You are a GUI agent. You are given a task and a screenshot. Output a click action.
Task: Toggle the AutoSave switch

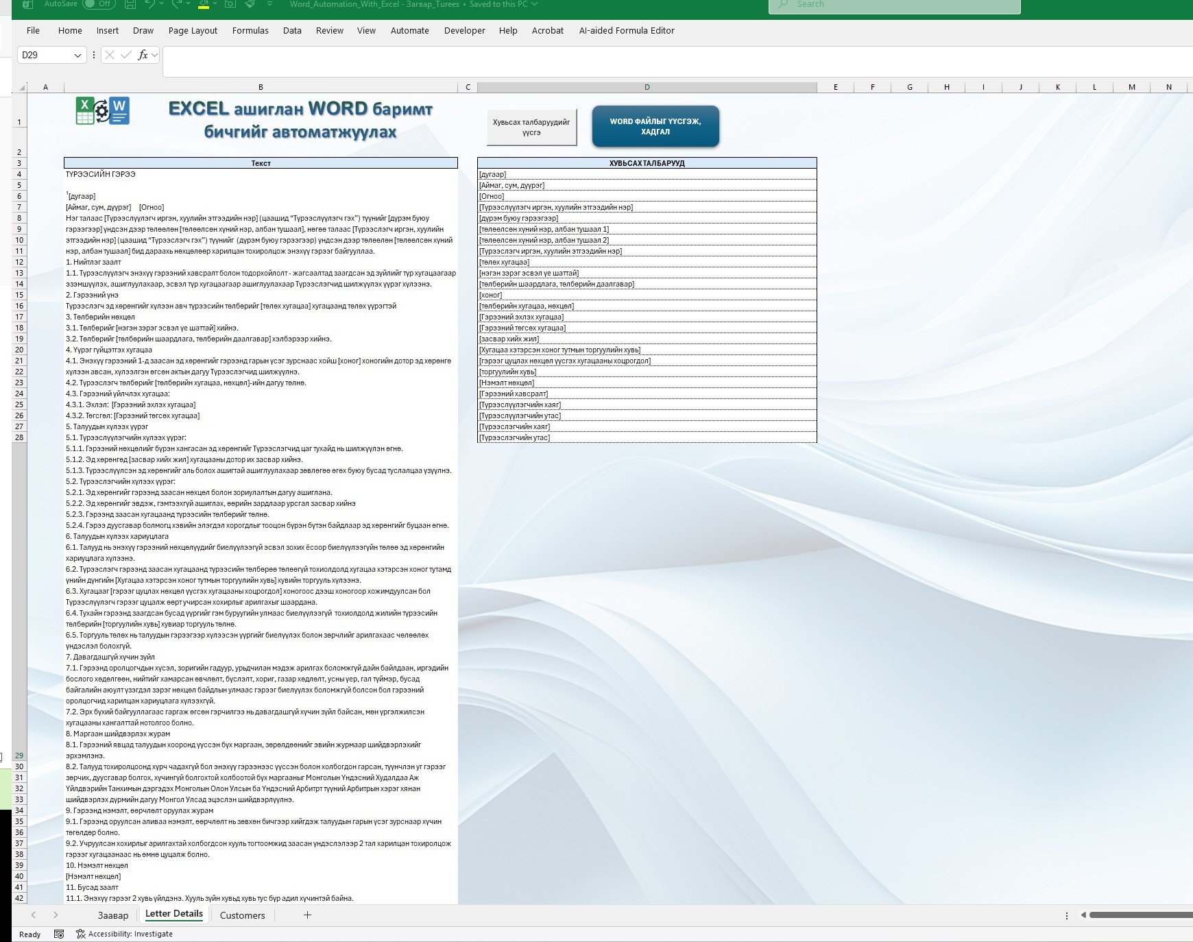click(x=99, y=4)
